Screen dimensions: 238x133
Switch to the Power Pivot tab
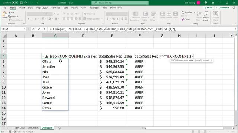(116, 8)
